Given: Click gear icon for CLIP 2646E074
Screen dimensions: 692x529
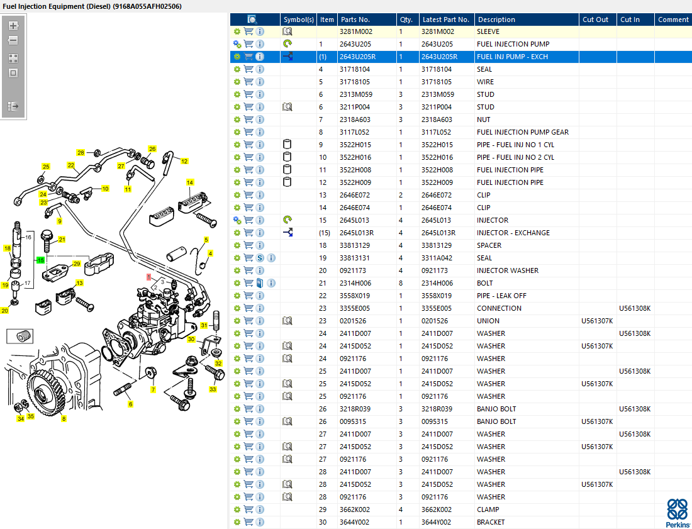Looking at the screenshot, I should pos(237,208).
